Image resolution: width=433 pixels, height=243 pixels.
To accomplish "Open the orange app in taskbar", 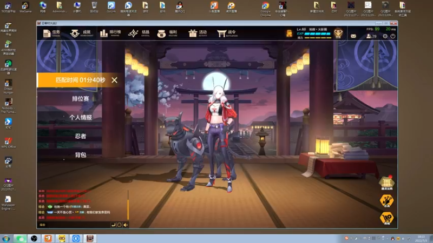I will tap(48, 239).
